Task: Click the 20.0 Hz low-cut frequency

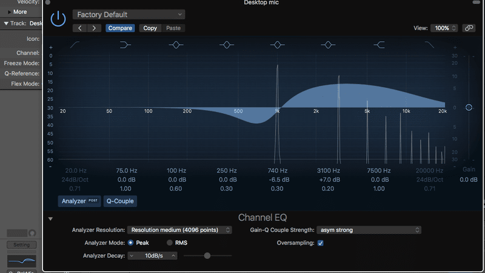Action: (76, 171)
